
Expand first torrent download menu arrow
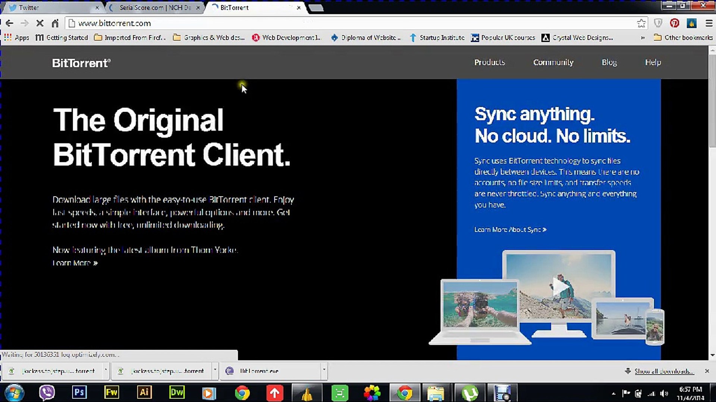pos(106,370)
